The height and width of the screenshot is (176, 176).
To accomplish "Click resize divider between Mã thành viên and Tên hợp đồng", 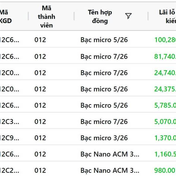I will point(74,16).
